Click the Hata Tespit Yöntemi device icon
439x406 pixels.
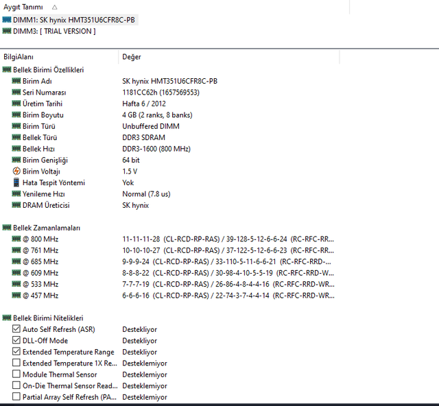coord(16,182)
